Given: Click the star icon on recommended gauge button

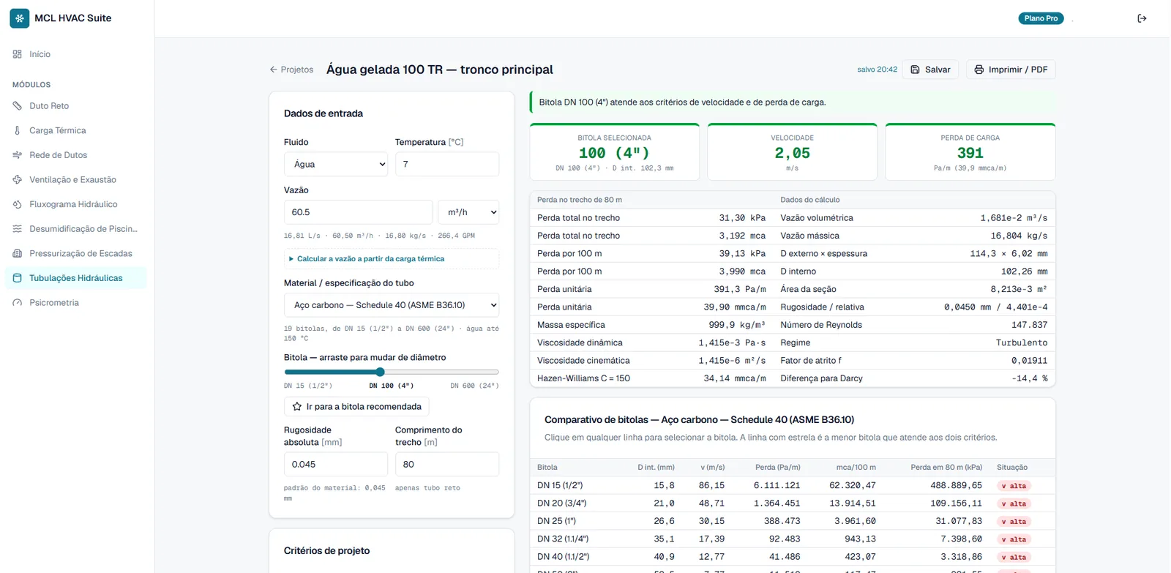Looking at the screenshot, I should (x=297, y=407).
